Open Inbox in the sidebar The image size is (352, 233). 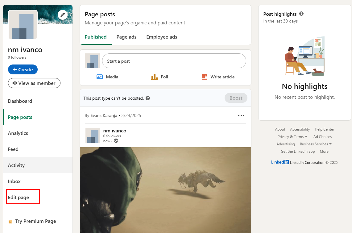14,181
